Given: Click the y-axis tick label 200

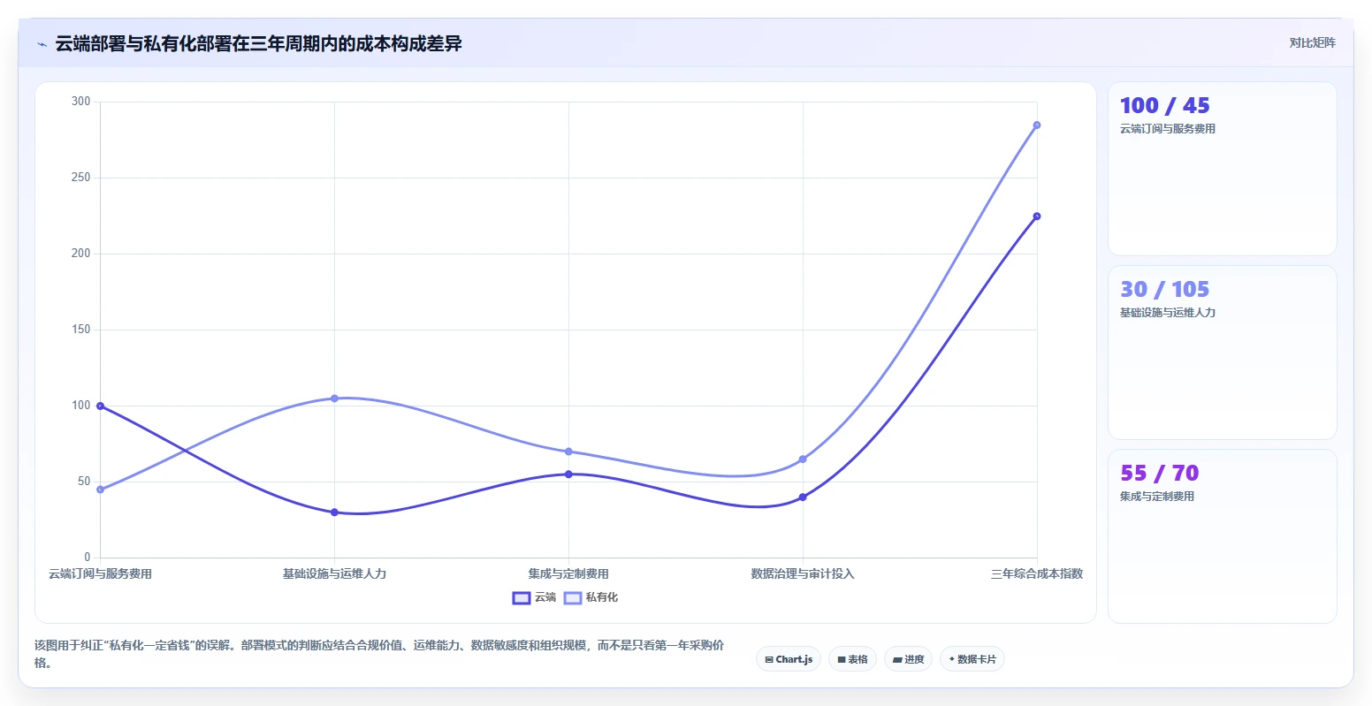Looking at the screenshot, I should 81,254.
